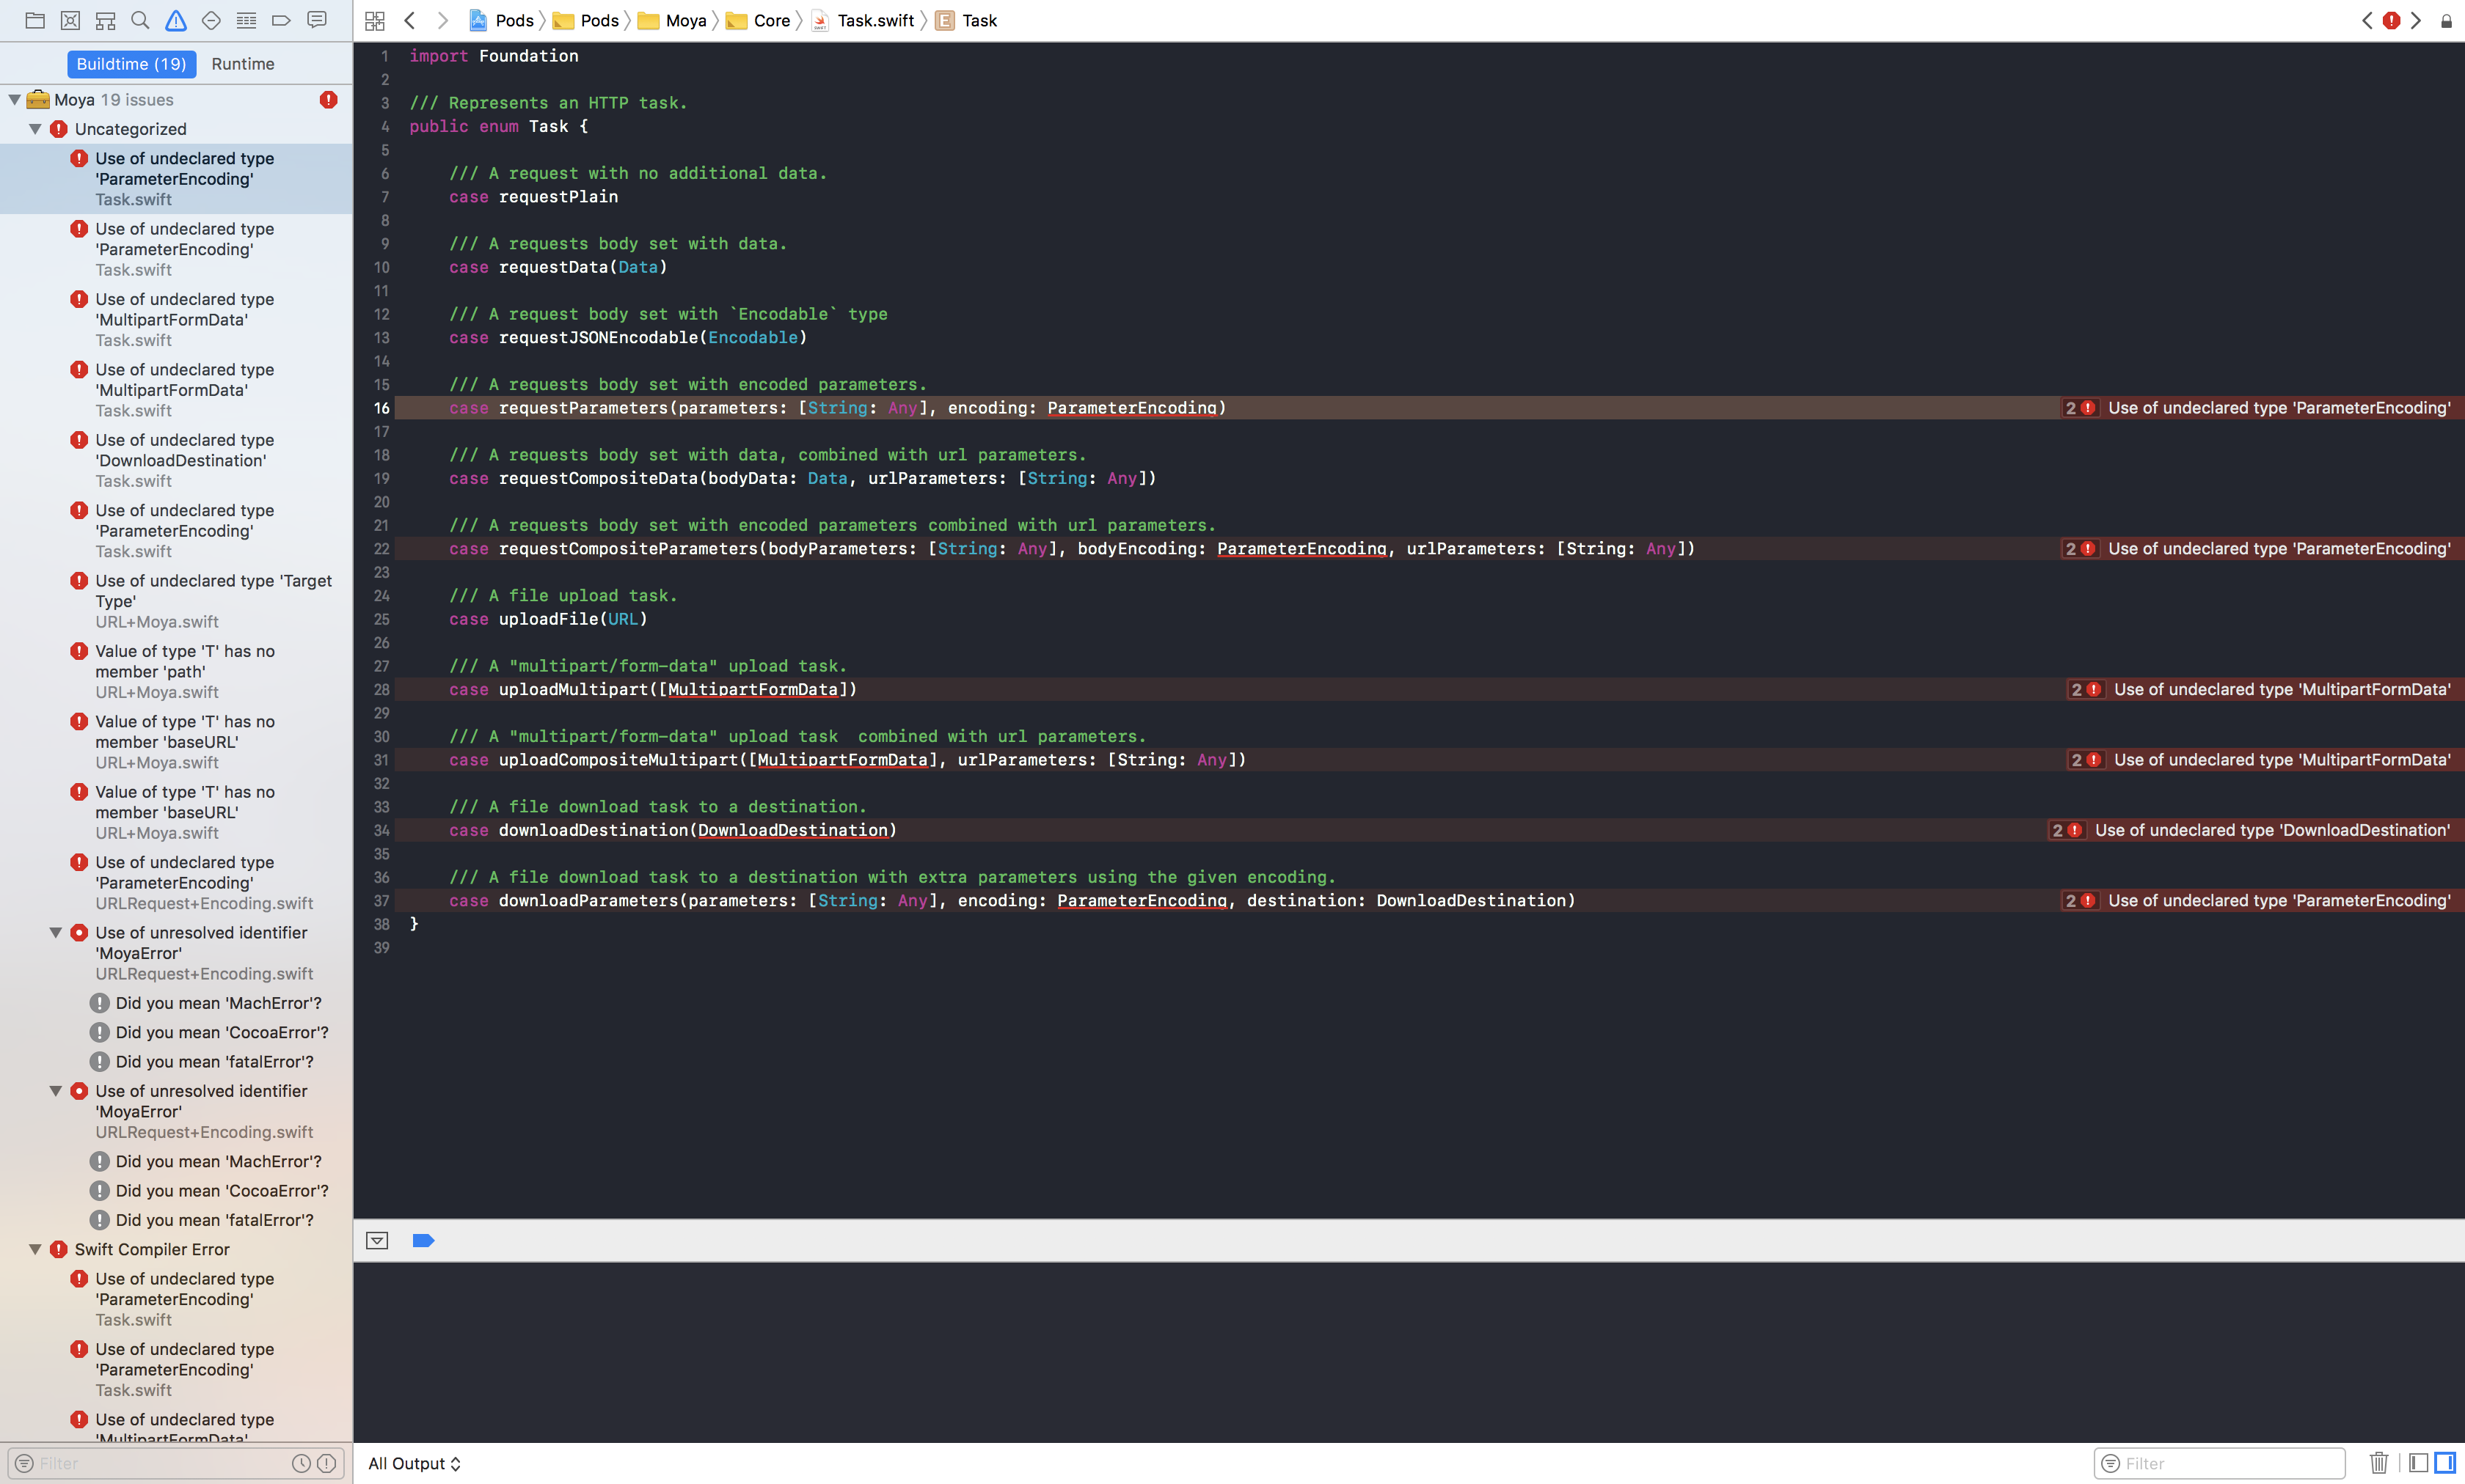This screenshot has width=2465, height=1484.
Task: Switch to the Runtime issues tab
Action: point(242,64)
